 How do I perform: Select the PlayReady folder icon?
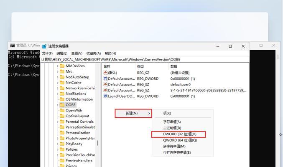tap(62, 144)
